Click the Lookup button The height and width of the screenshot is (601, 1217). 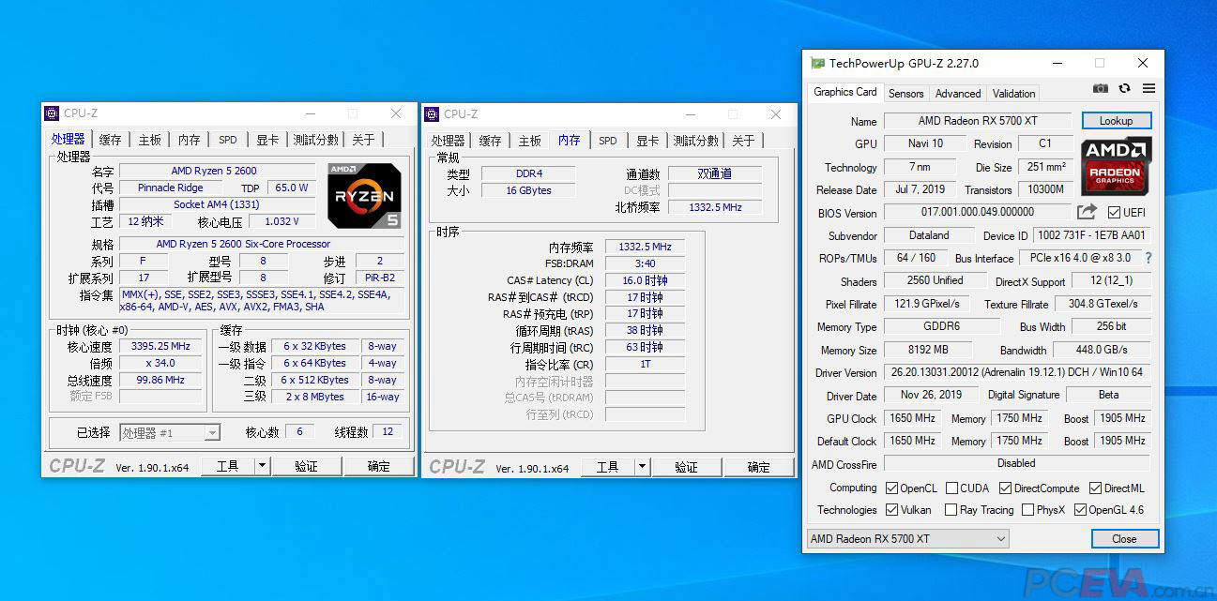click(x=1116, y=120)
